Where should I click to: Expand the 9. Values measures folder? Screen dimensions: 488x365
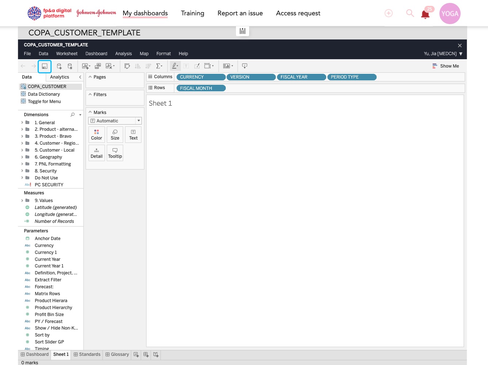point(22,201)
